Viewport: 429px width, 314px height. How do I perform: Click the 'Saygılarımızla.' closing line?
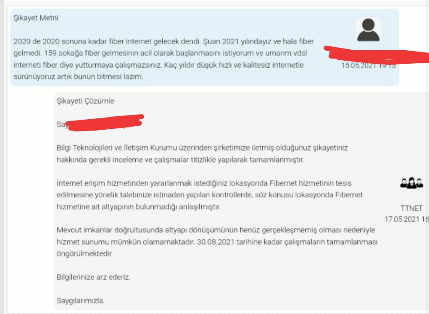(x=80, y=300)
